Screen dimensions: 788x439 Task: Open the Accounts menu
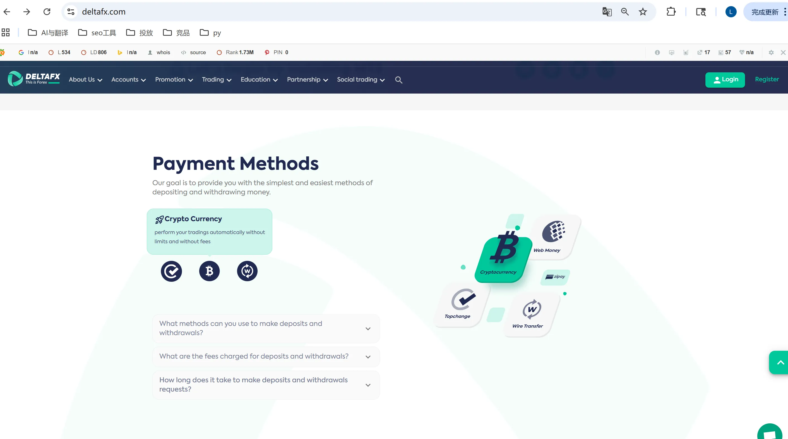[x=128, y=80]
